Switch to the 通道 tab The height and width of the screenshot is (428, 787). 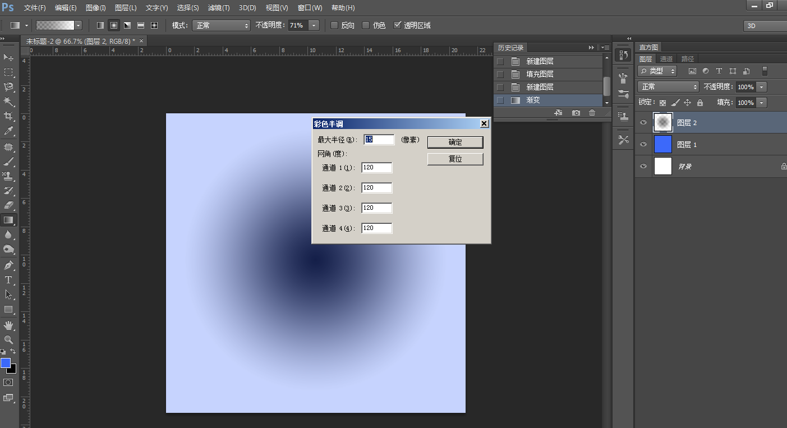coord(666,58)
